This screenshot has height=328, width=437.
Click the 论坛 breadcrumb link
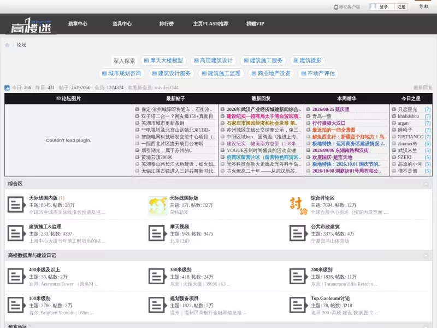tap(21, 45)
